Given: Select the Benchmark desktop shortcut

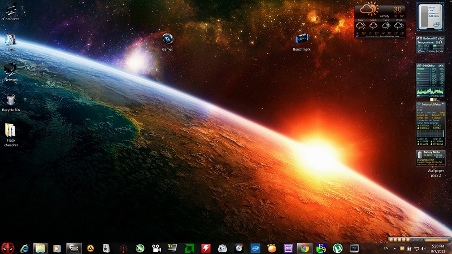Looking at the screenshot, I should (x=302, y=42).
